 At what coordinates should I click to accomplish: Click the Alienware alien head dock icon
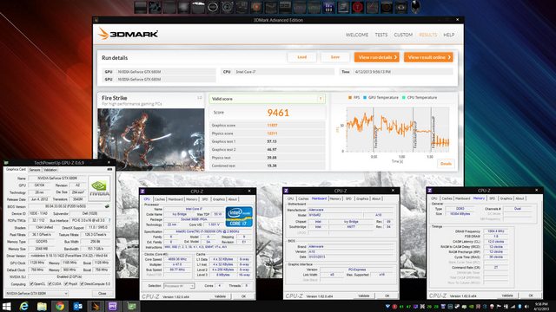(415, 7)
